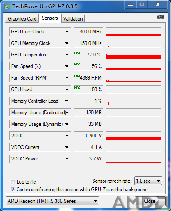Click the GPU Temperature history graph

133,55
